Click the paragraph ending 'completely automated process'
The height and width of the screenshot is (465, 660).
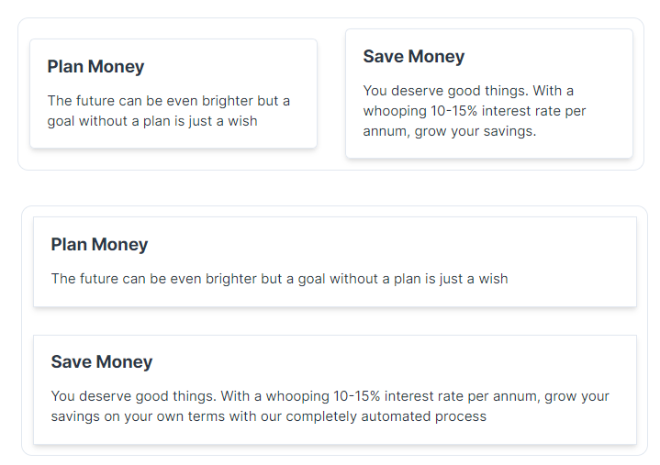point(330,406)
